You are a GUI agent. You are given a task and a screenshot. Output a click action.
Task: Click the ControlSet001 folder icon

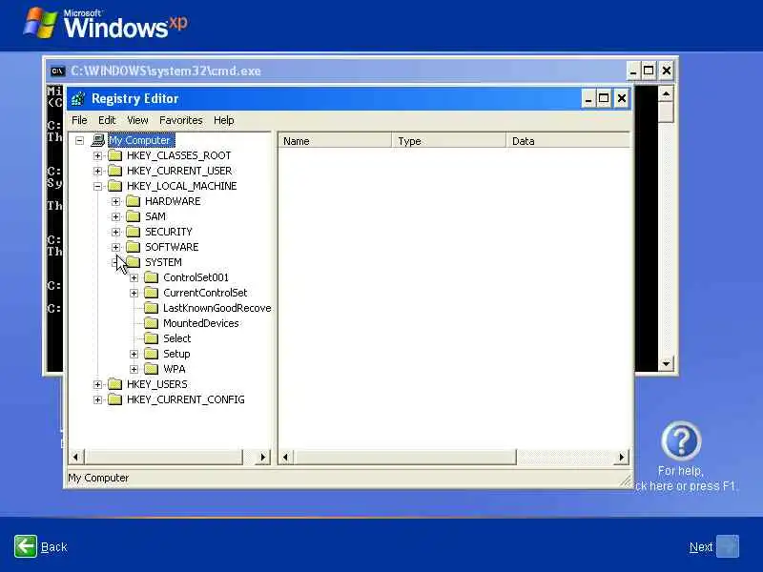coord(152,277)
